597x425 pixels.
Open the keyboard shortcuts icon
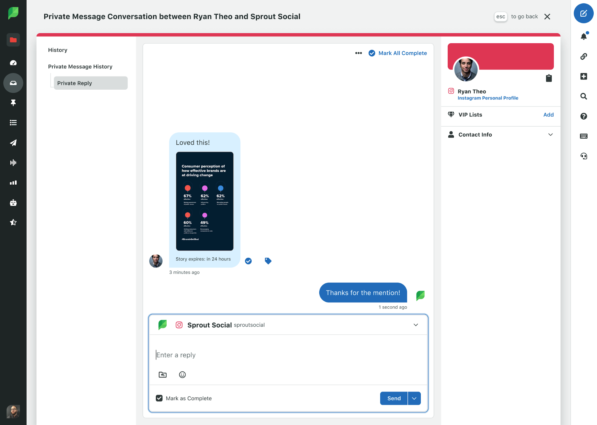584,136
